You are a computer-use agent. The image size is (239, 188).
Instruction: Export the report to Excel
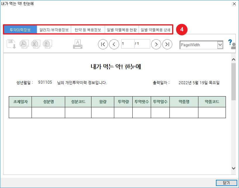tap(35, 44)
